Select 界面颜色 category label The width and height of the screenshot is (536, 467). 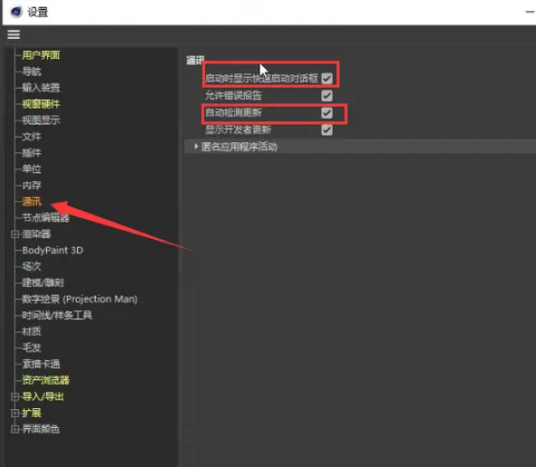click(41, 429)
